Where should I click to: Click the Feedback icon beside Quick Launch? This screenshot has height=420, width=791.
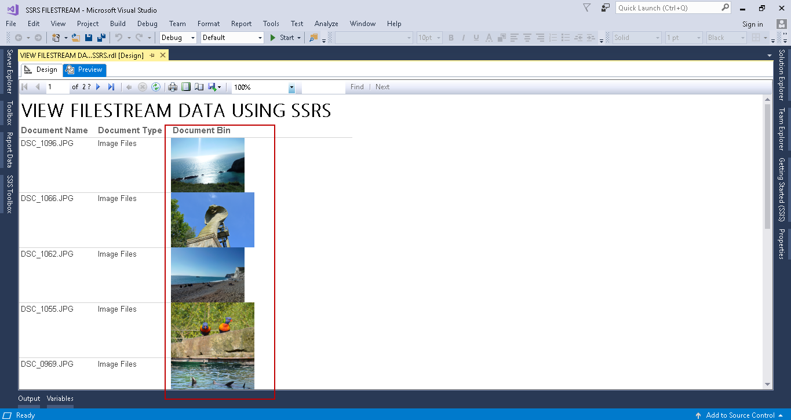click(606, 8)
